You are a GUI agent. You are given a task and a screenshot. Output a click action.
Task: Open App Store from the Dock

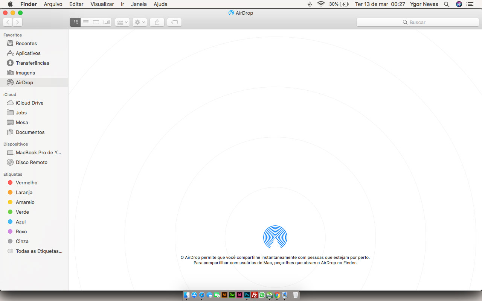click(x=194, y=295)
